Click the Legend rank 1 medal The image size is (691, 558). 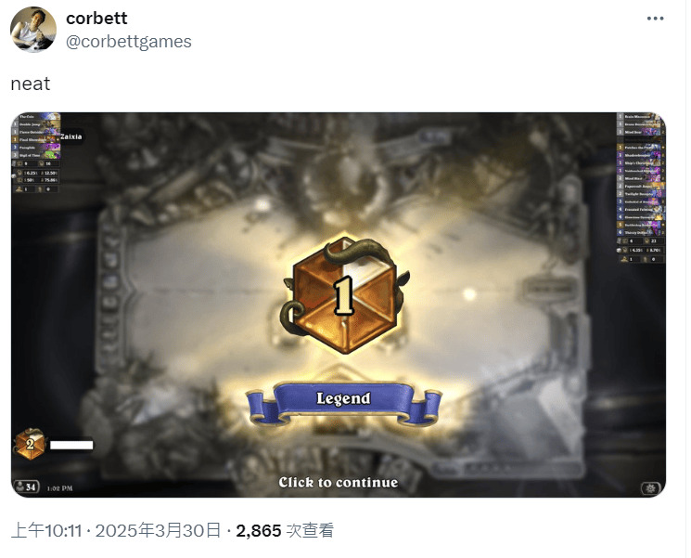click(345, 295)
